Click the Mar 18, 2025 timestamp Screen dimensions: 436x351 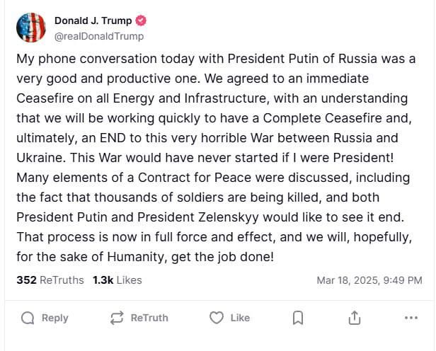coord(369,280)
